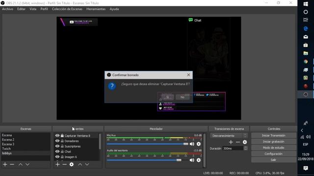Open the Windows Action Center notification icon

306,168
